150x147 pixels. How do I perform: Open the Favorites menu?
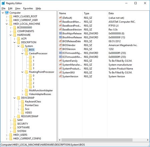28,8
